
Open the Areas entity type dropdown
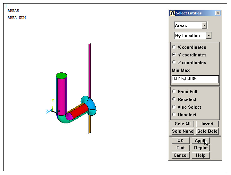[x=204, y=25]
